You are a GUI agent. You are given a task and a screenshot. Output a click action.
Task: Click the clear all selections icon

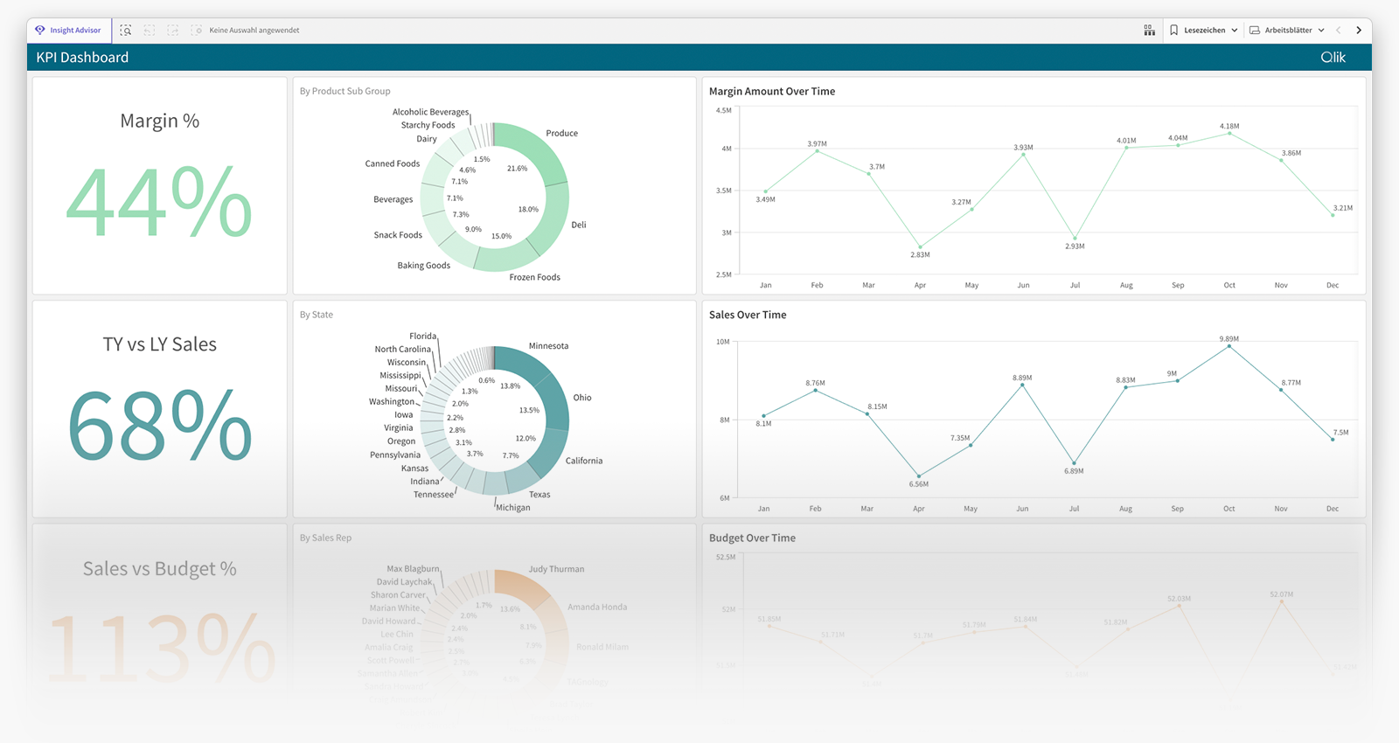click(x=197, y=31)
